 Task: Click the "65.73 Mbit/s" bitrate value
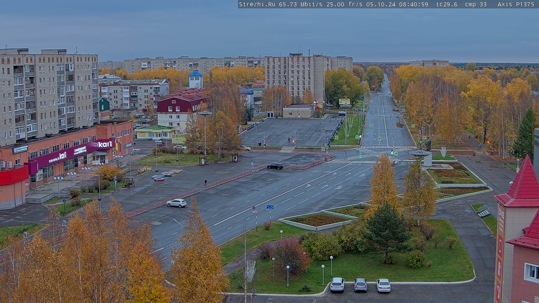point(300,4)
